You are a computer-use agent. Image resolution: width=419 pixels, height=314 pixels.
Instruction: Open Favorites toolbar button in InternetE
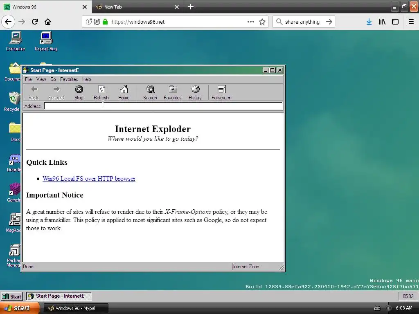click(173, 93)
